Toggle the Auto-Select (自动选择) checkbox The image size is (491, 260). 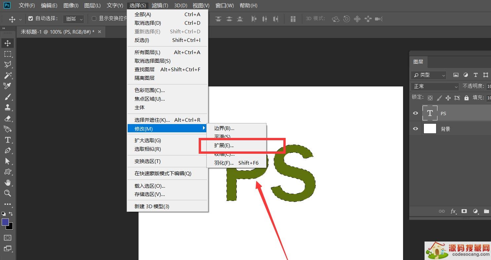(x=31, y=18)
